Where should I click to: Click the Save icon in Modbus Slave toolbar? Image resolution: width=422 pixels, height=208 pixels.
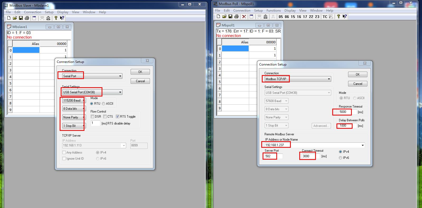pos(21,18)
